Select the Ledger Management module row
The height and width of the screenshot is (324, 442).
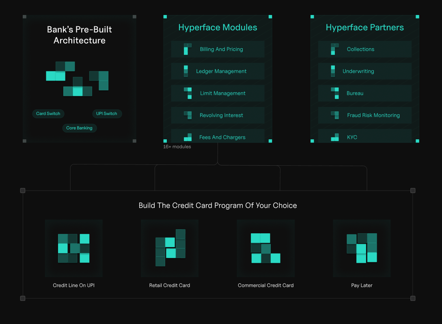pos(218,71)
